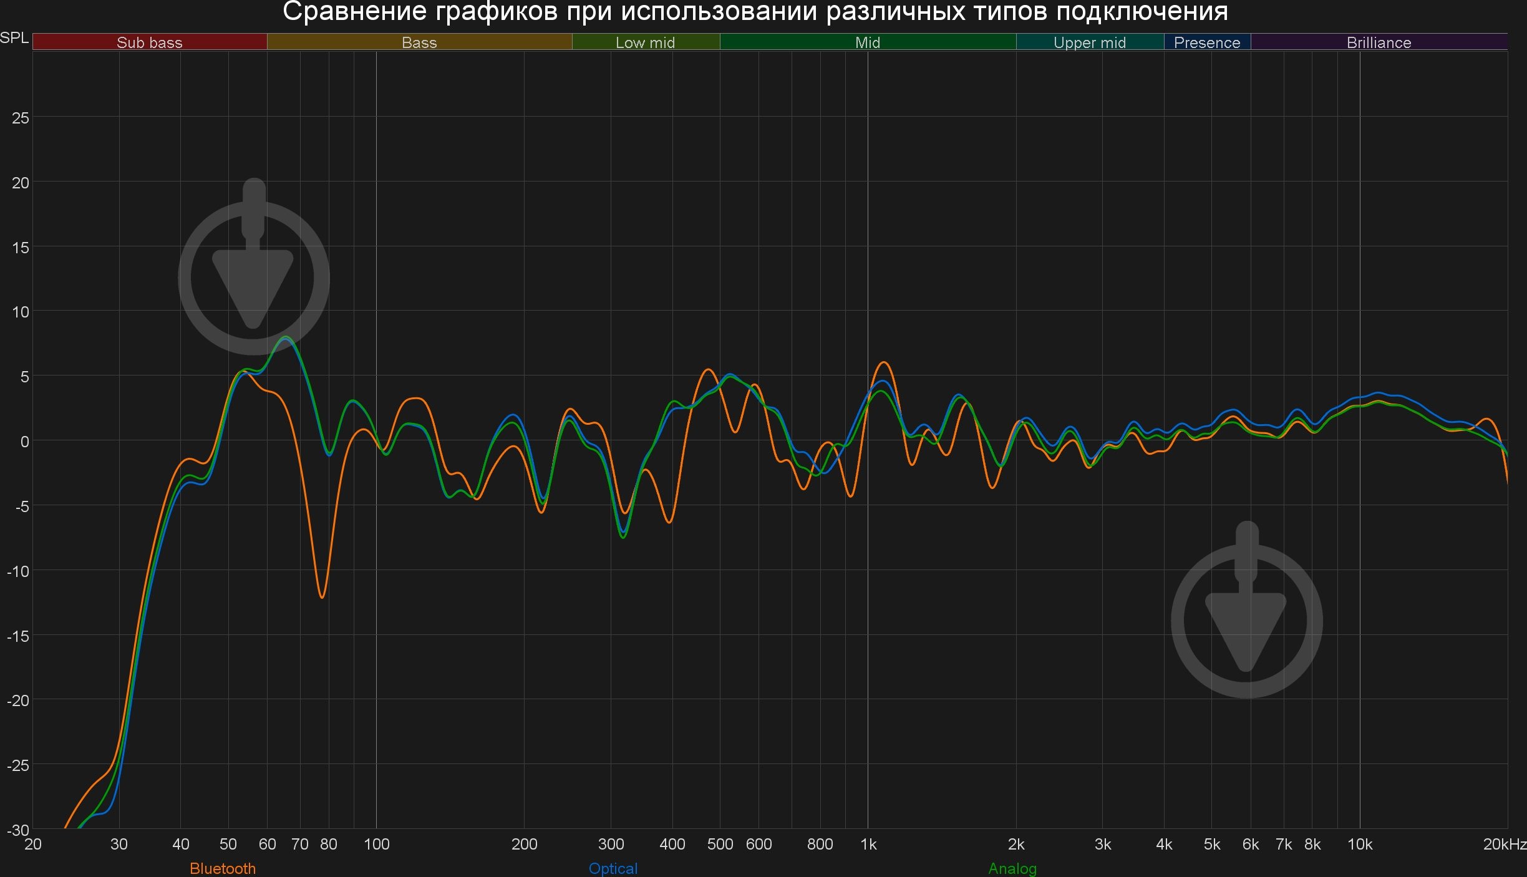Click the SPL axis label

point(14,38)
